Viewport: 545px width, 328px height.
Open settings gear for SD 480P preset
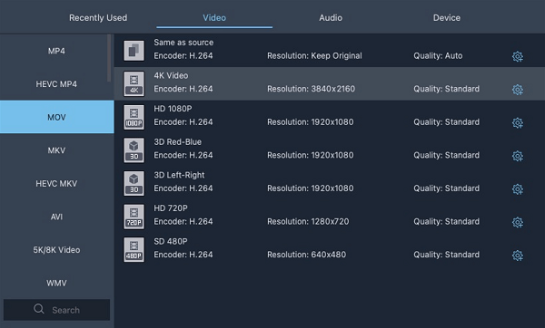(x=518, y=256)
